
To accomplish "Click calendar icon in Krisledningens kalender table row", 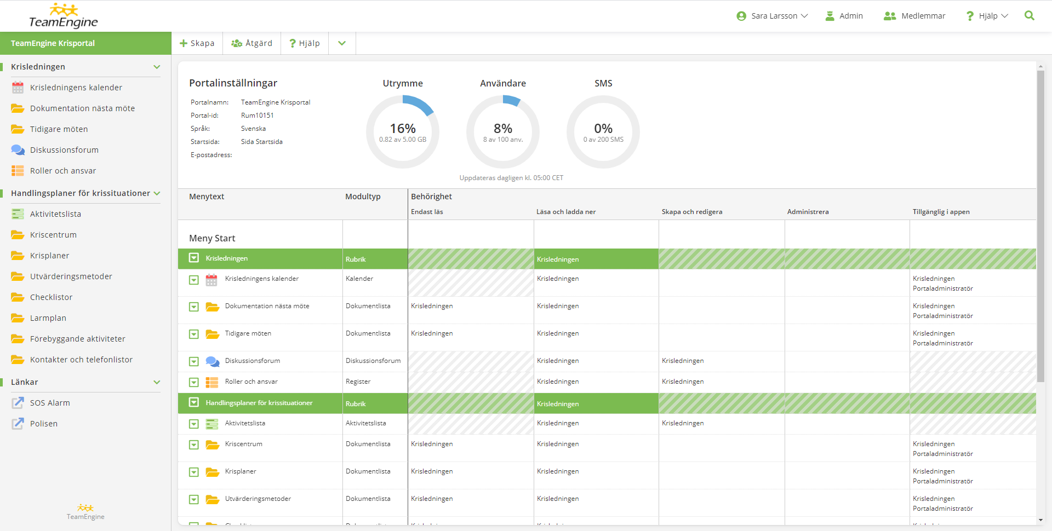I will click(x=211, y=280).
